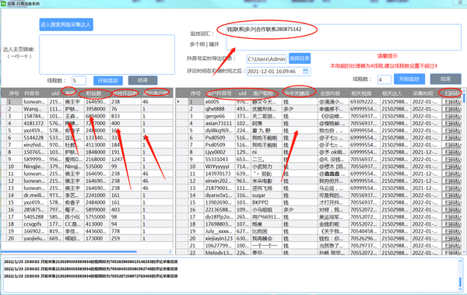Click the 客户抖音号 column header
The image size is (467, 295).
219,93
